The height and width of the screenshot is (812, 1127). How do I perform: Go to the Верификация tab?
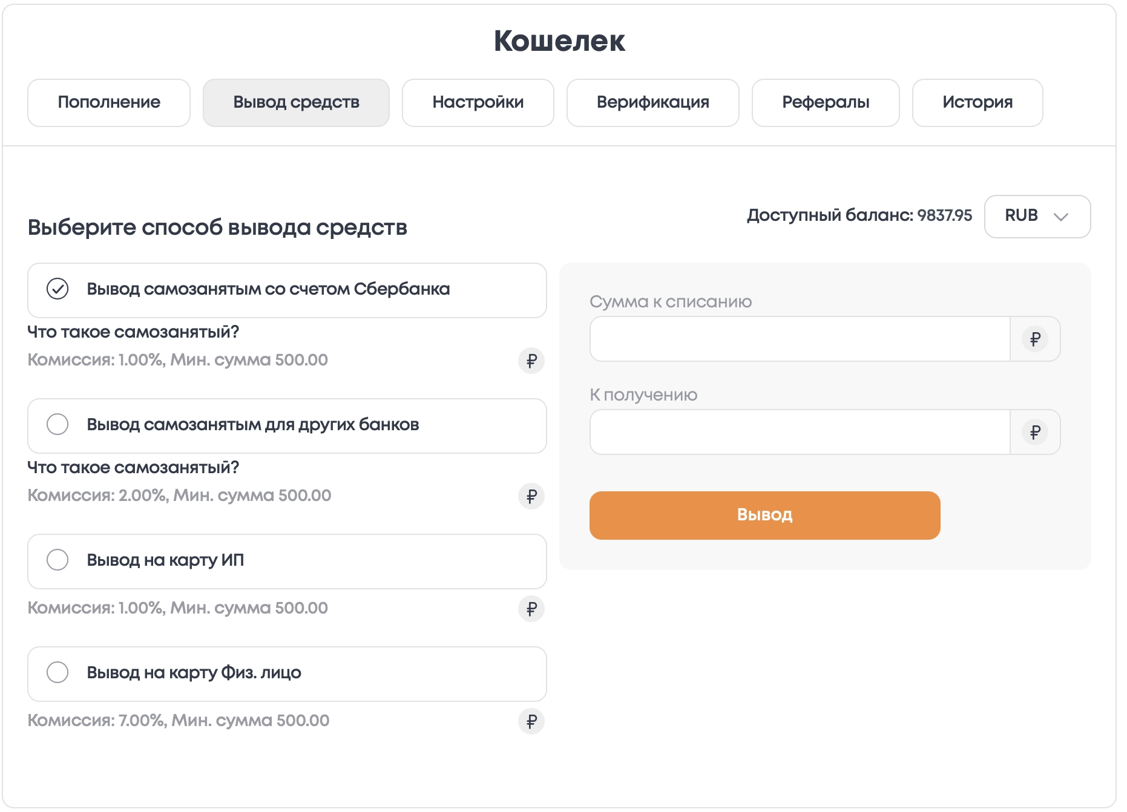pos(652,103)
